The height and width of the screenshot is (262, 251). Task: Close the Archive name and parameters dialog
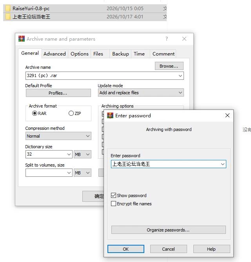[184, 39]
